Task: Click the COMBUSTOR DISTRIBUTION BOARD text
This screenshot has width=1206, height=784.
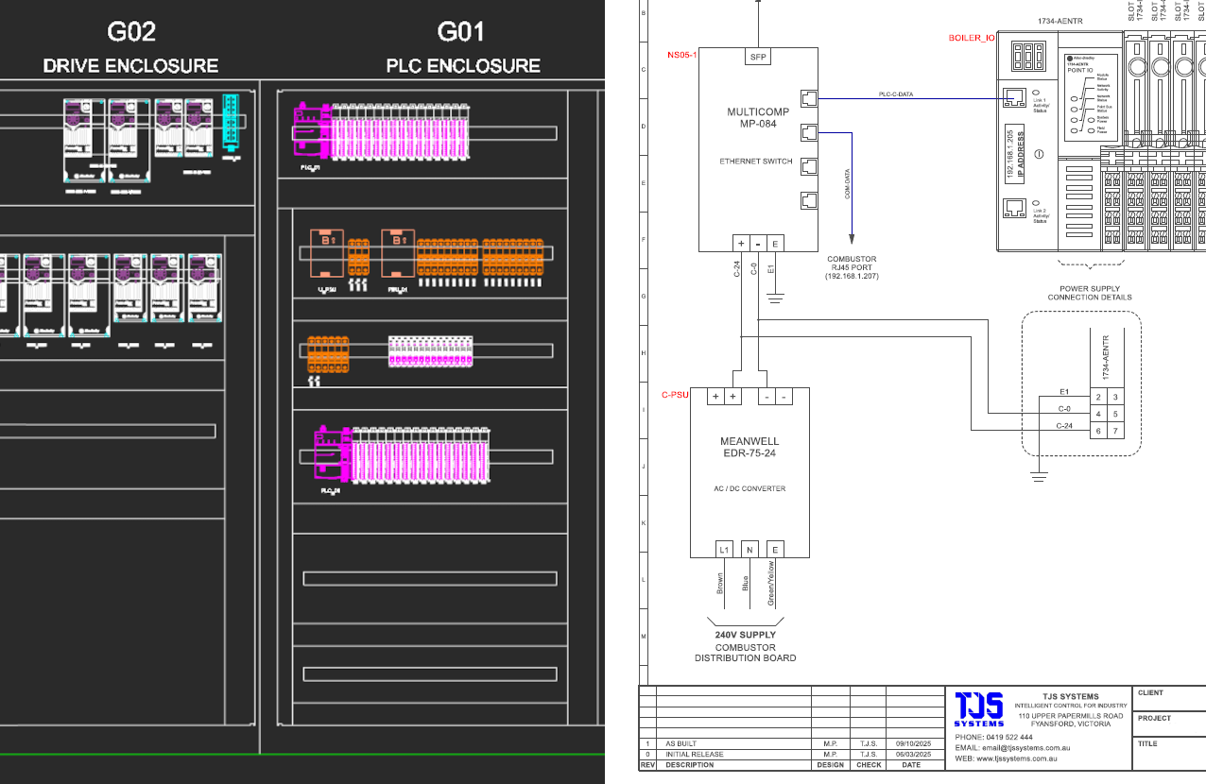Action: [x=745, y=653]
